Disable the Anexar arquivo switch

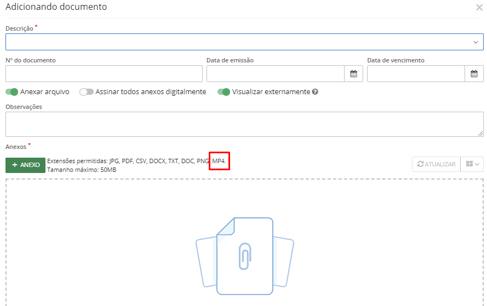click(12, 92)
